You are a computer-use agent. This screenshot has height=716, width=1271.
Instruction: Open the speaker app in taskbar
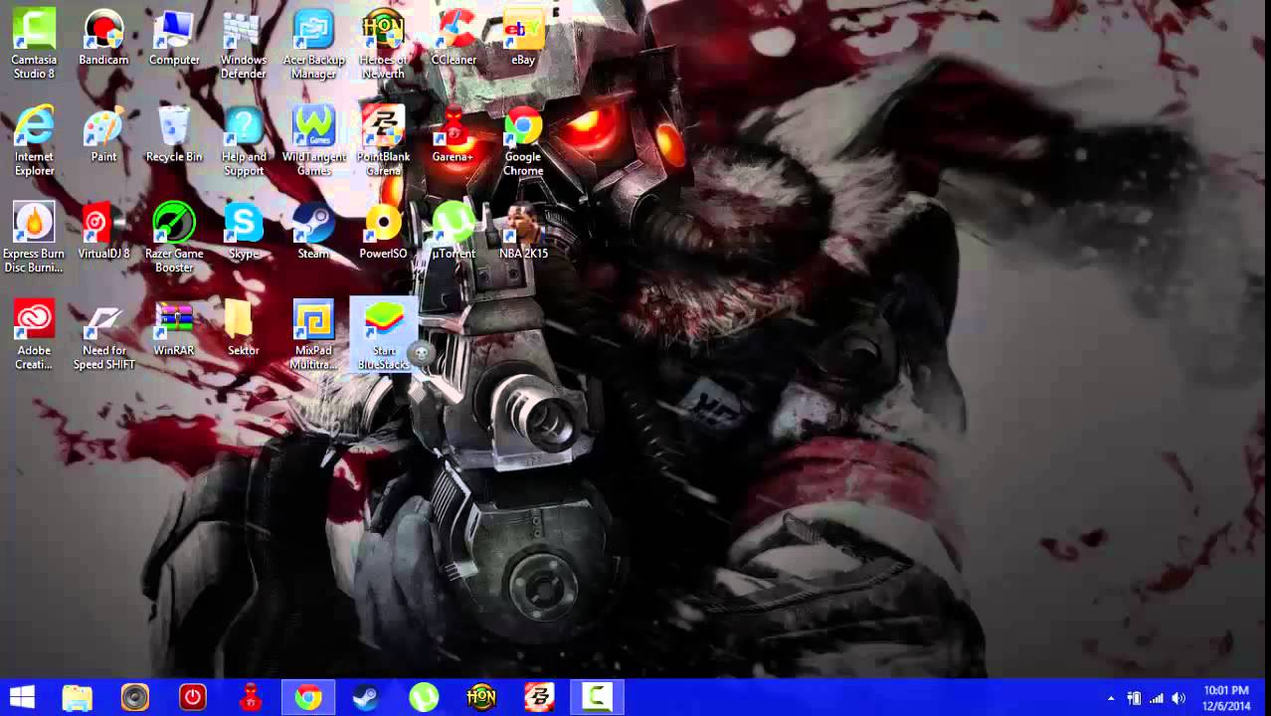pyautogui.click(x=135, y=697)
